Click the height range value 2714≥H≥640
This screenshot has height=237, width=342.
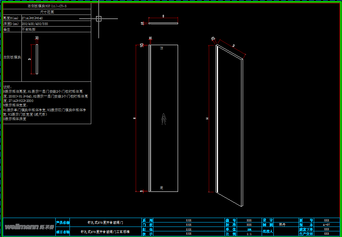click(x=32, y=18)
